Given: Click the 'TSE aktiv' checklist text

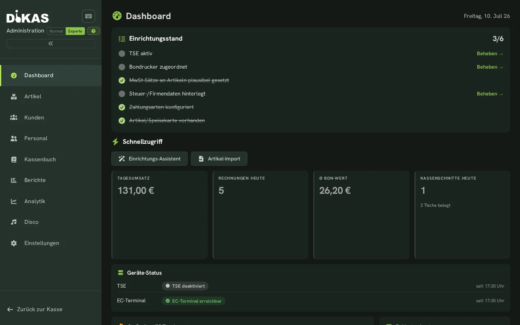Looking at the screenshot, I should tap(141, 54).
